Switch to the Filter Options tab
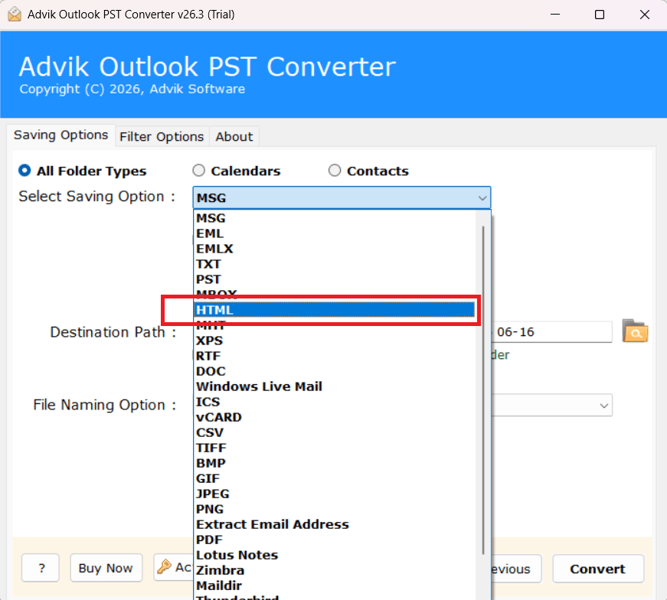 [x=162, y=137]
